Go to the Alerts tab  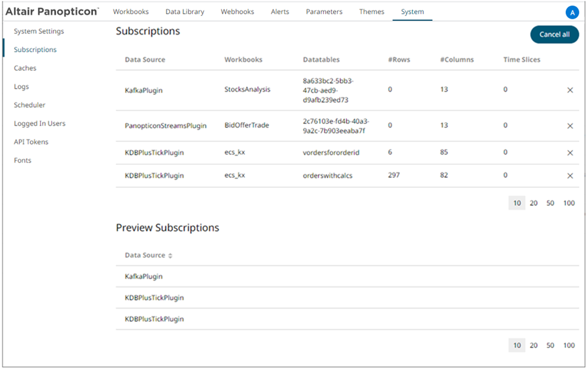[280, 12]
